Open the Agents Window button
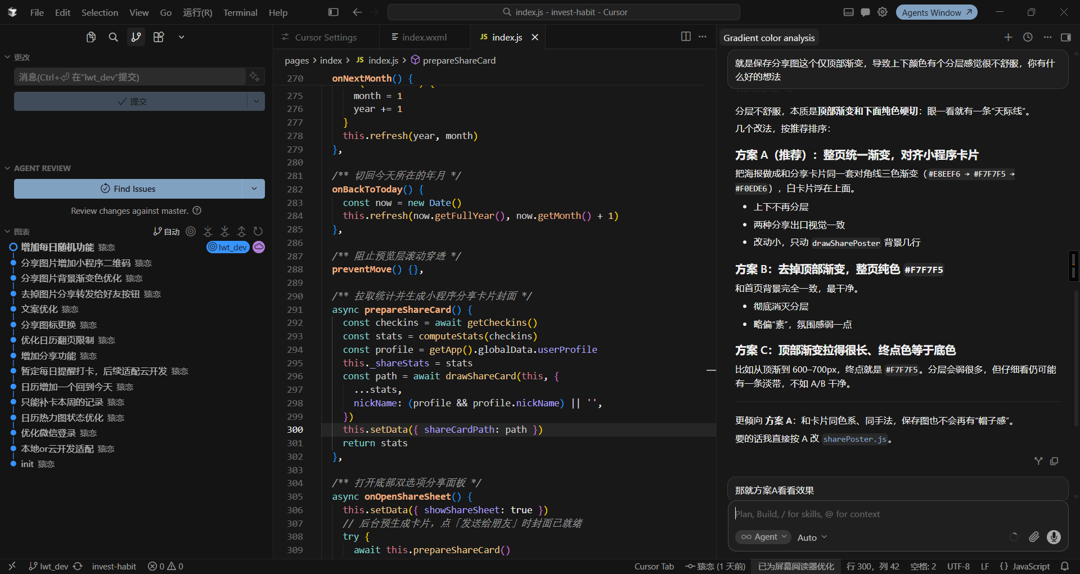Viewport: 1080px width, 574px height. [x=937, y=12]
